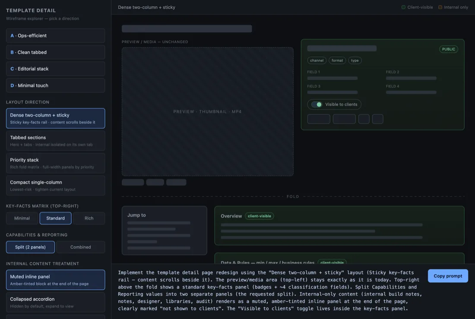Pick the D · Minimal touch option

(x=55, y=85)
